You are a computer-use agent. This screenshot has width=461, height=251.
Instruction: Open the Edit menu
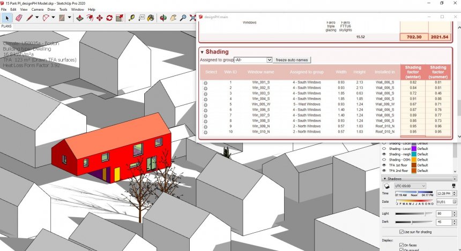click(x=13, y=10)
